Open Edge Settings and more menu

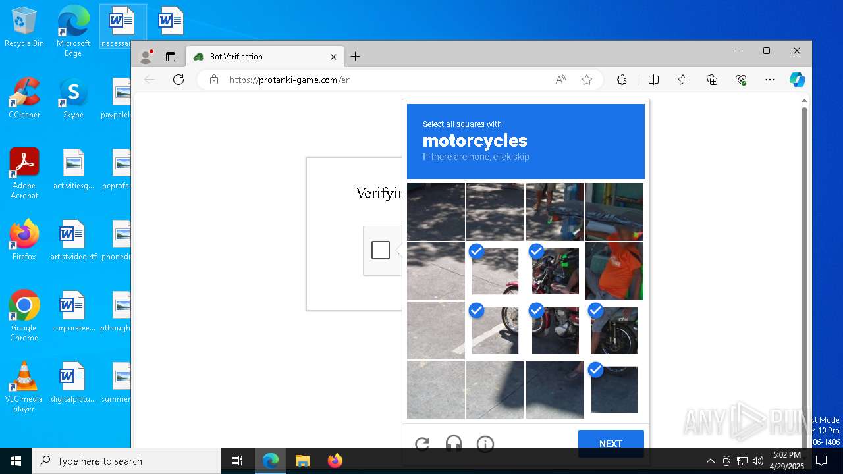pos(770,80)
